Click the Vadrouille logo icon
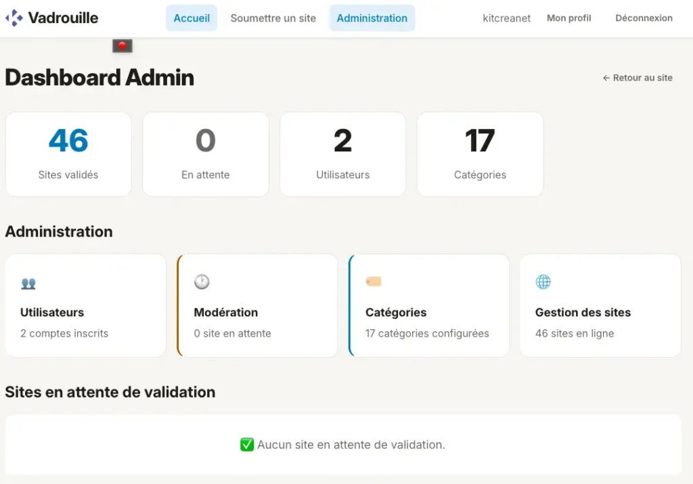 tap(14, 18)
